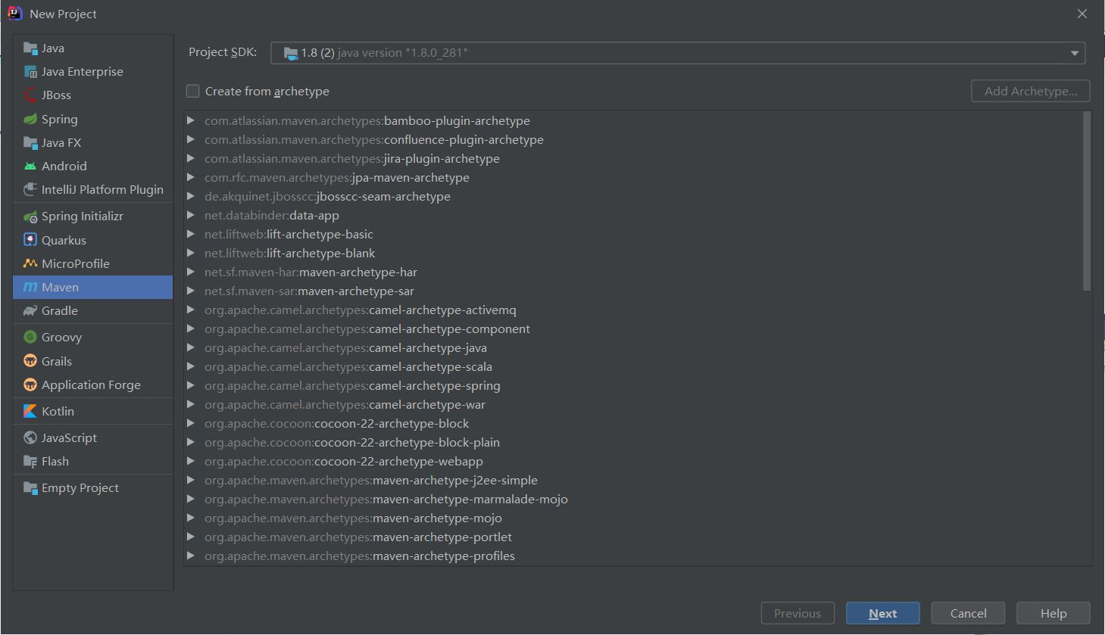Expand lift-archetype-basic entry
Screen dimensions: 1105x635
click(191, 235)
